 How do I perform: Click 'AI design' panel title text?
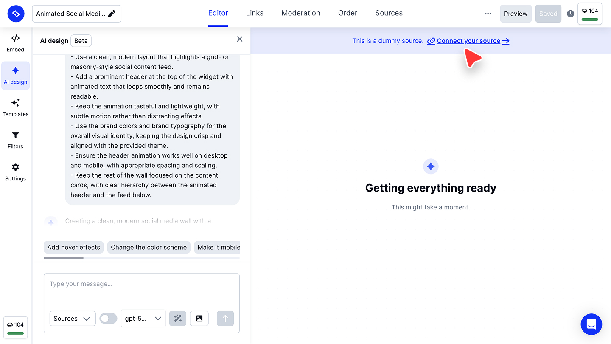point(54,41)
